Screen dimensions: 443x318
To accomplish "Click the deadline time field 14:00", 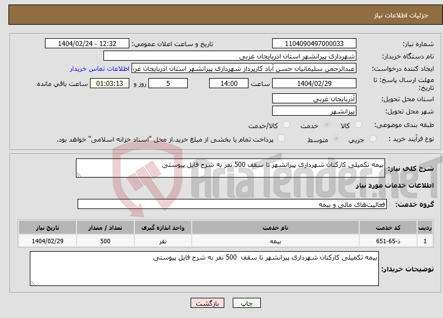I will (x=229, y=83).
